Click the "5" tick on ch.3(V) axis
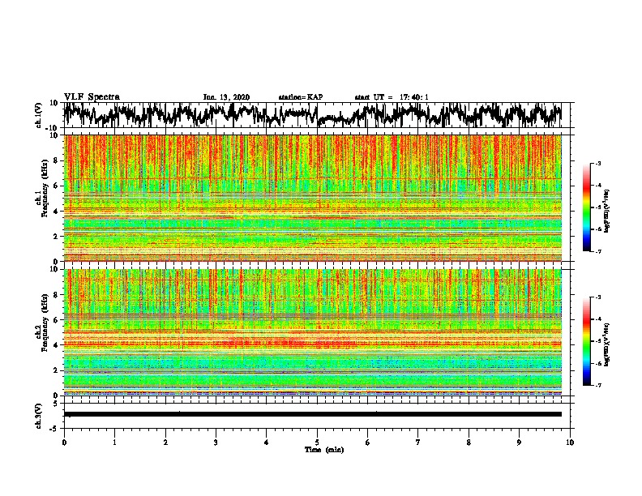The height and width of the screenshot is (496, 642). [x=57, y=404]
